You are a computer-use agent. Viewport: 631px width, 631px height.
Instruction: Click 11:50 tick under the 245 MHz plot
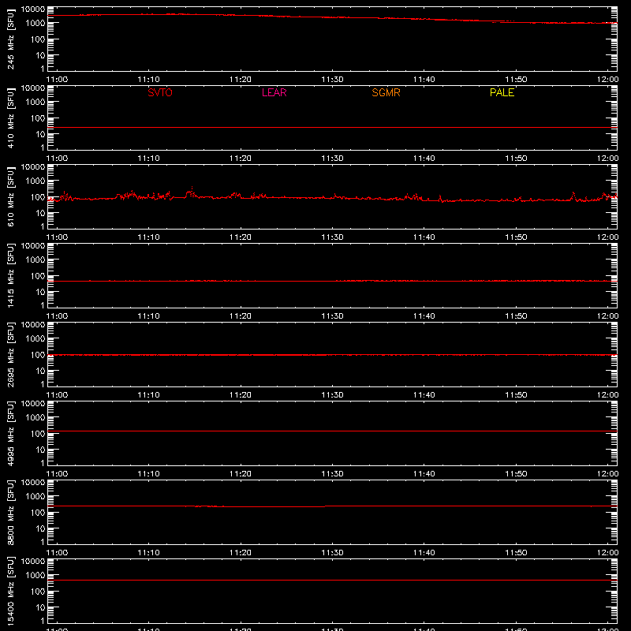pyautogui.click(x=516, y=80)
